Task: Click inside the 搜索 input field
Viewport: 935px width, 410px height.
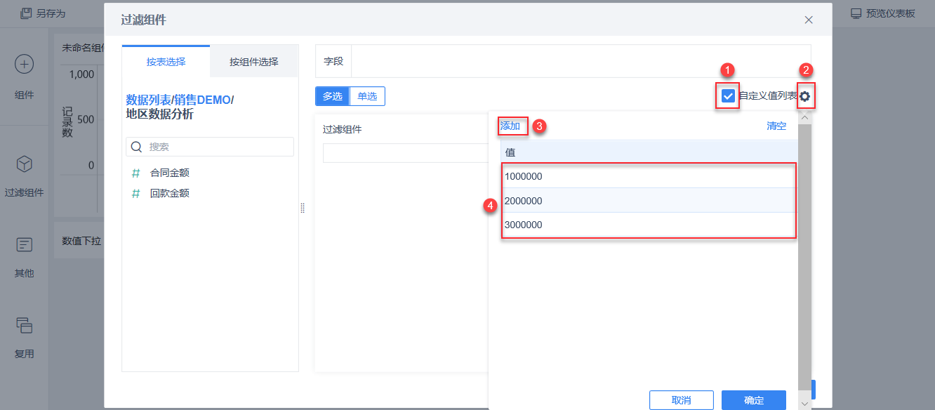Action: click(x=218, y=147)
